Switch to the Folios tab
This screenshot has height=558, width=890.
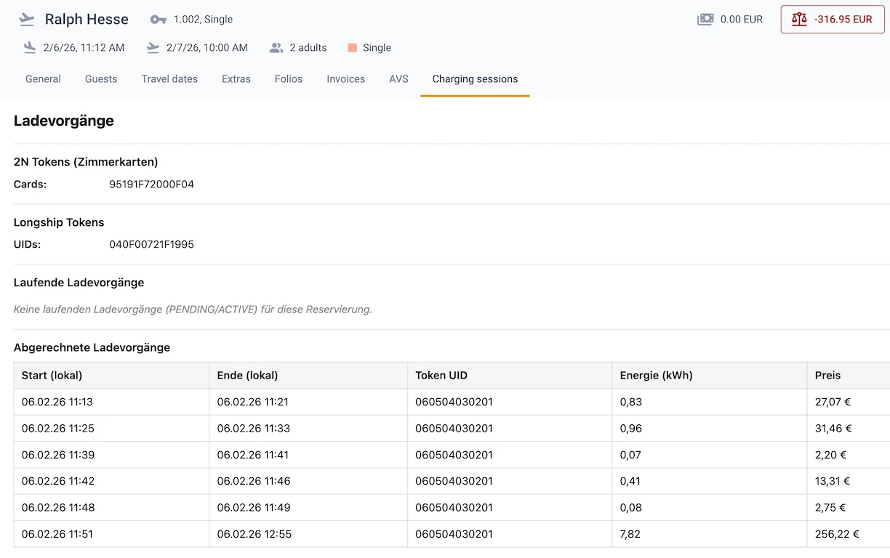(x=288, y=78)
